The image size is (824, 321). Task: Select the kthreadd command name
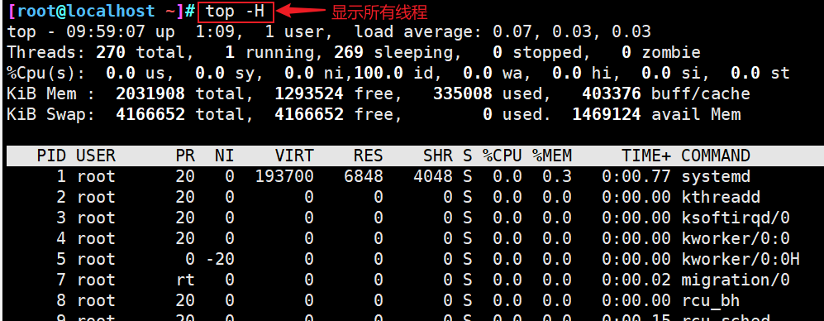coord(721,197)
